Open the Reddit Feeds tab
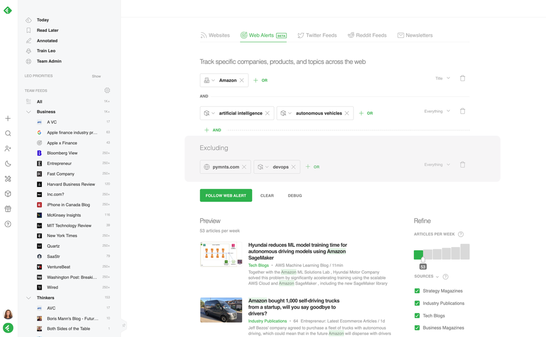The width and height of the screenshot is (546, 337). [x=367, y=35]
